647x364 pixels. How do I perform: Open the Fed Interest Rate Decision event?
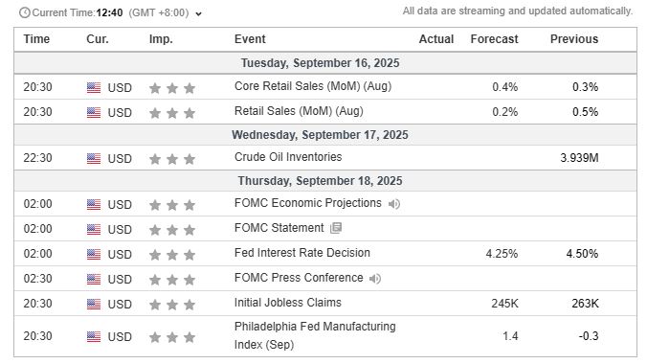point(302,253)
